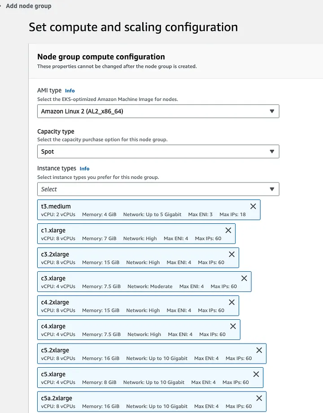Click the c4.xlarge instance name

53,326
